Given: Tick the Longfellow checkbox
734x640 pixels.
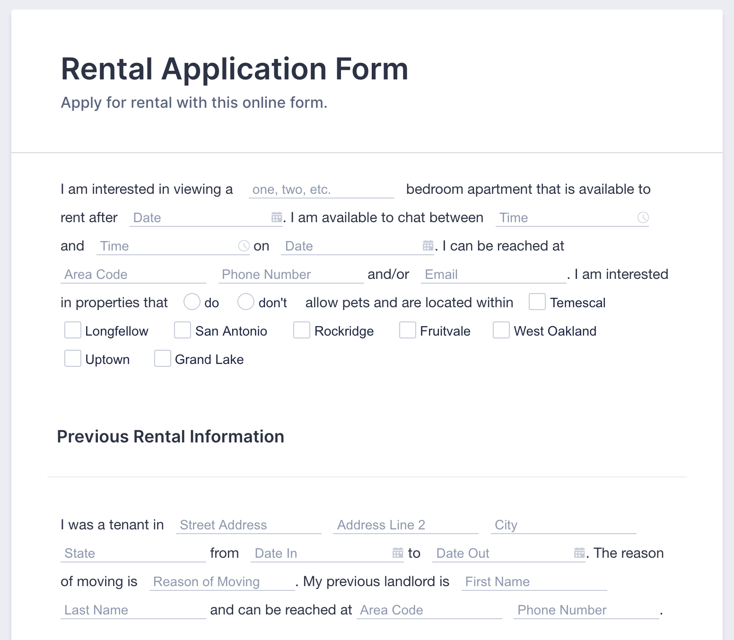Looking at the screenshot, I should point(72,330).
